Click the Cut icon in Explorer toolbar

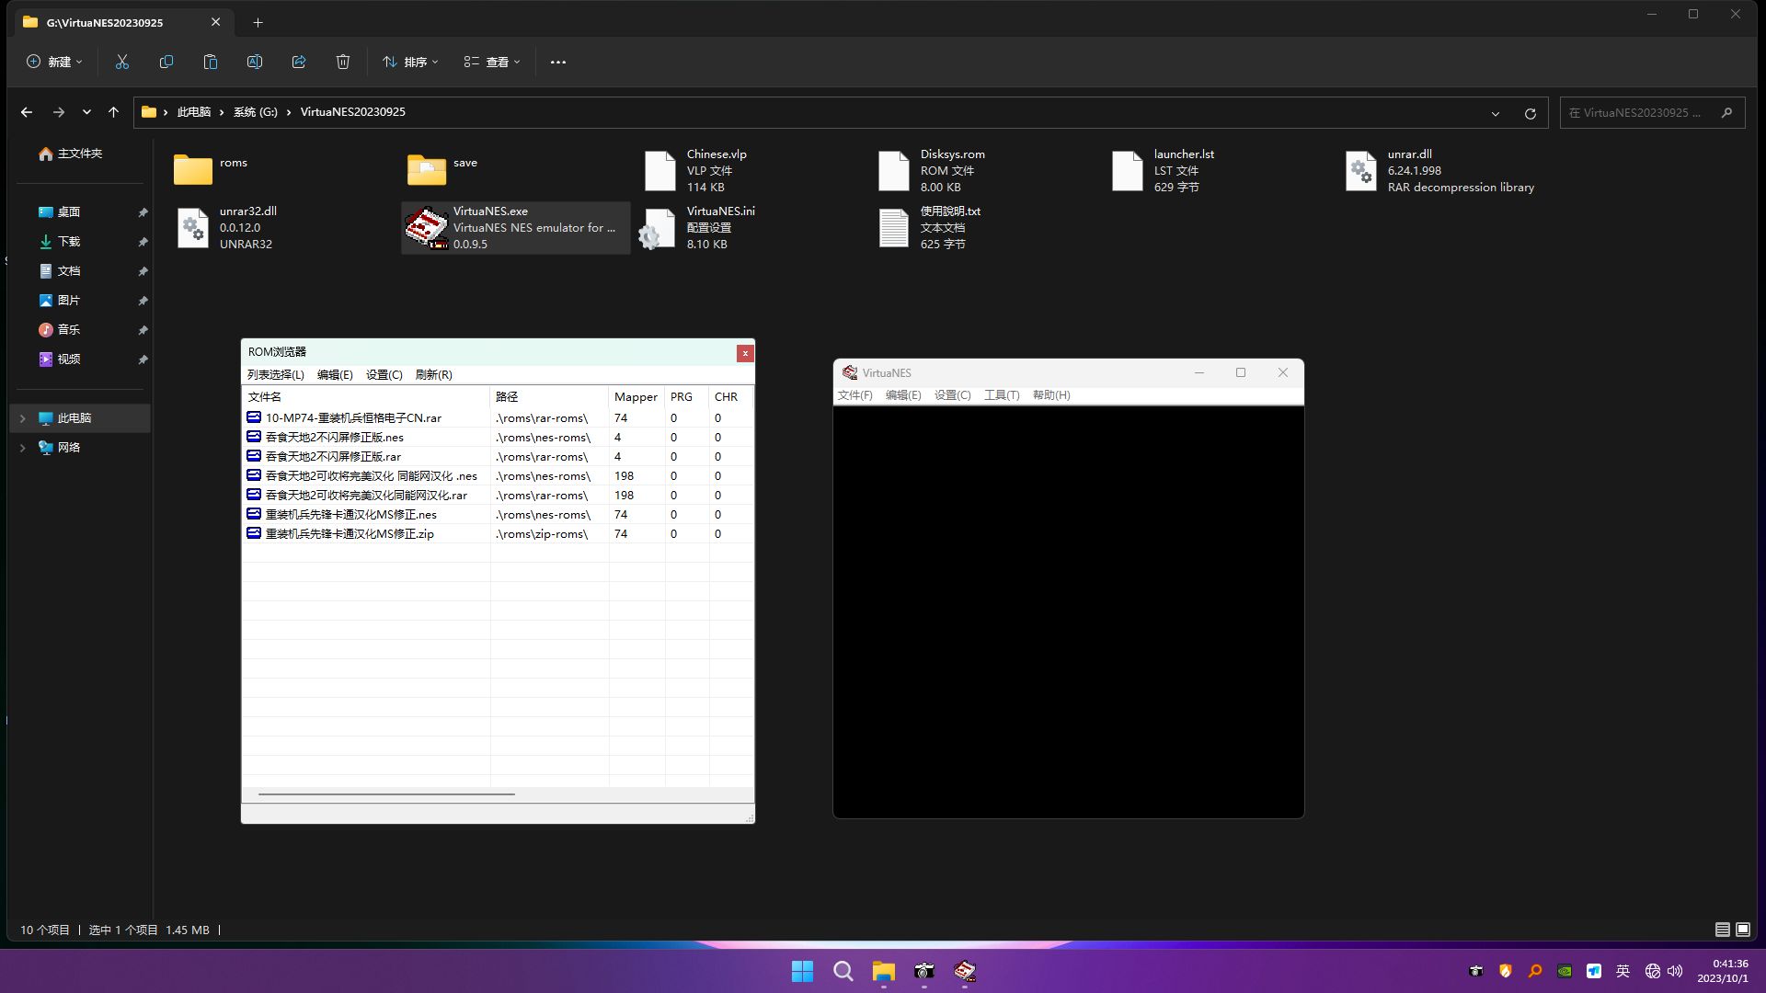coord(122,62)
